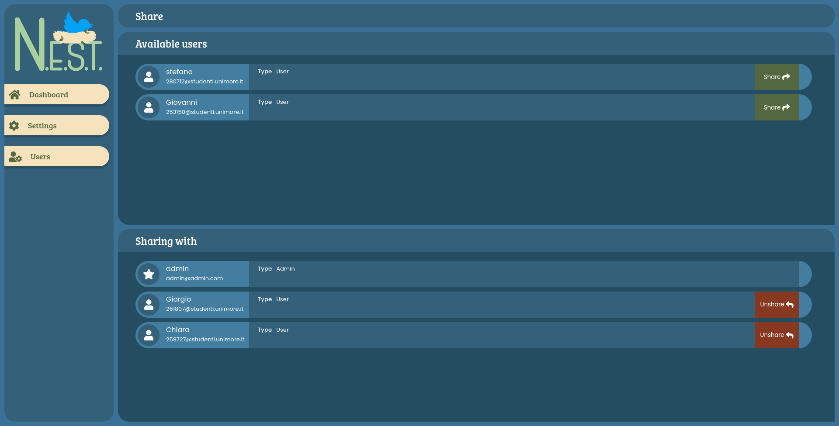The image size is (839, 426).
Task: Expand Giorgio's row via the side chevron
Action: click(806, 304)
